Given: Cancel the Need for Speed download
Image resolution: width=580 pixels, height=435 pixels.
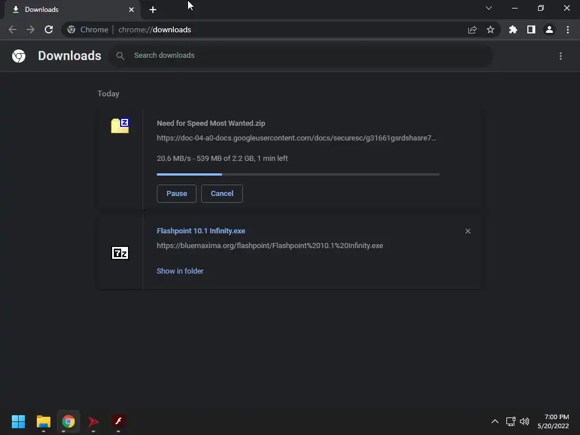Looking at the screenshot, I should click(222, 194).
